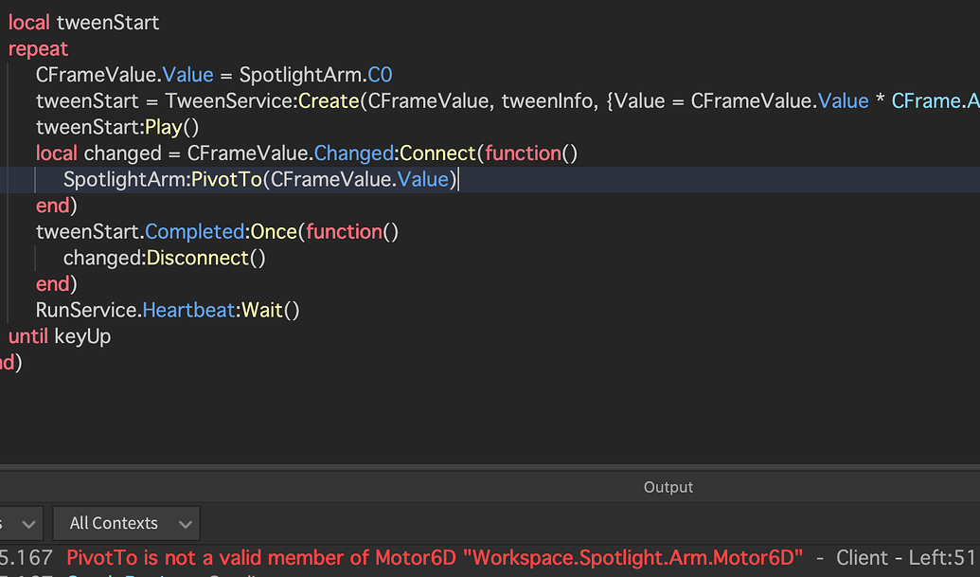
Task: Click the until keyUp line
Action: tap(57, 335)
